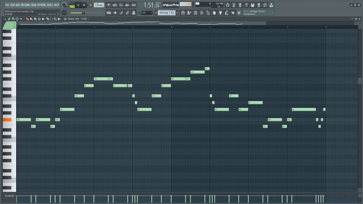This screenshot has width=363, height=204.
Task: Select the Draw pencil tool in piano roll
Action: [27, 19]
